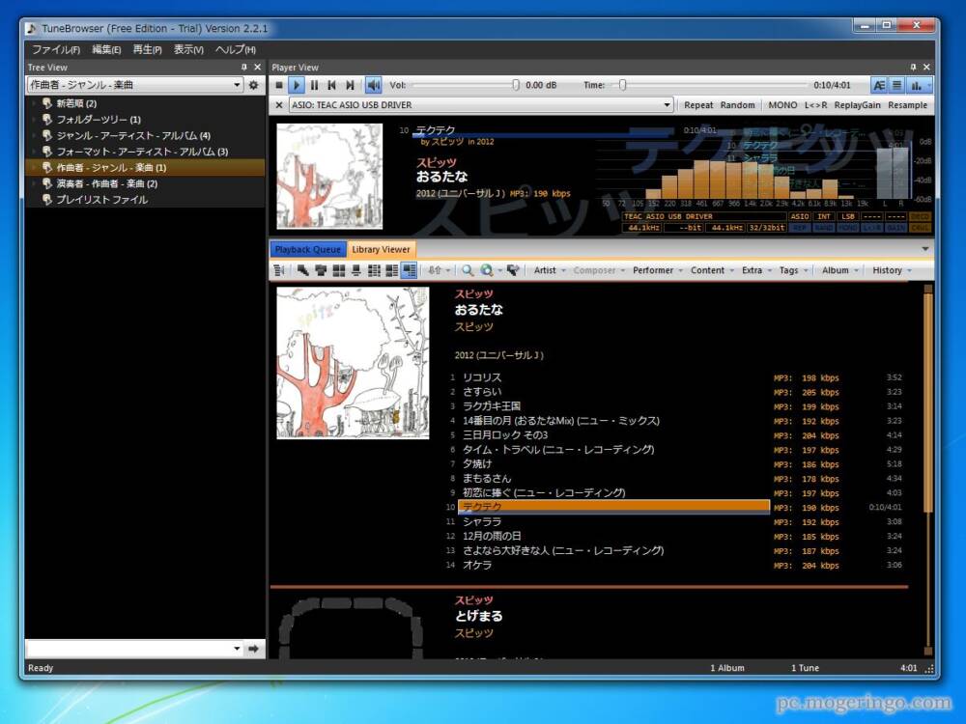
Task: Open the Extra filter dropdown
Action: coord(756,270)
